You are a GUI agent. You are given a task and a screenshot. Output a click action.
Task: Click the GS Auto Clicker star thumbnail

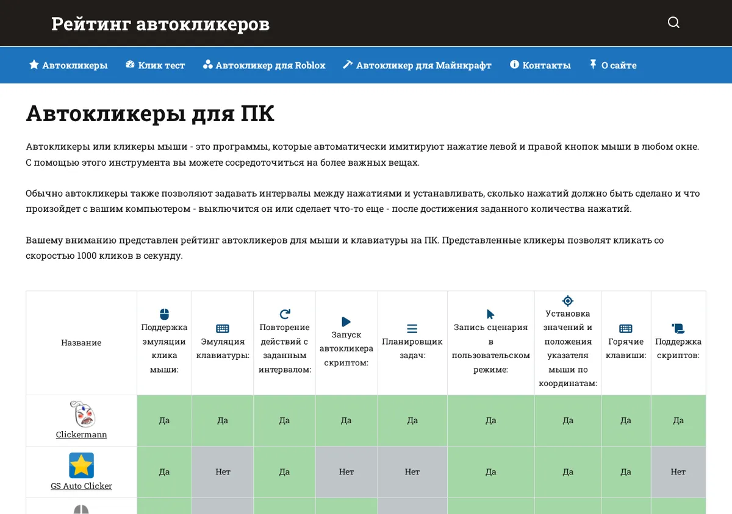click(81, 465)
